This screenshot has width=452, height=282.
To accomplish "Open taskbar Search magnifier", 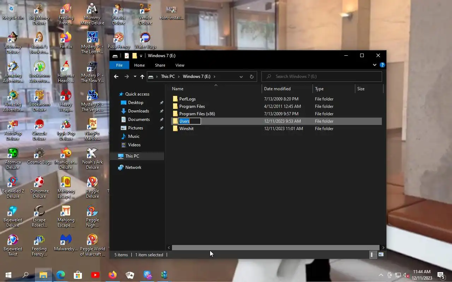I will coord(25,275).
